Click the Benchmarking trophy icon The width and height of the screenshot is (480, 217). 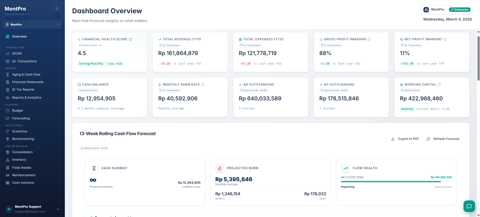pos(8,139)
